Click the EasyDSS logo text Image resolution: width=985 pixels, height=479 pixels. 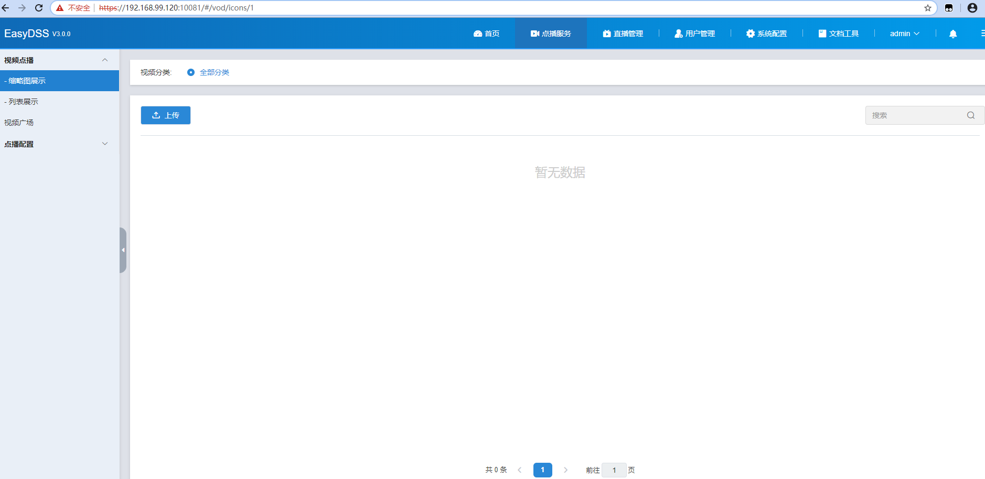coord(26,34)
